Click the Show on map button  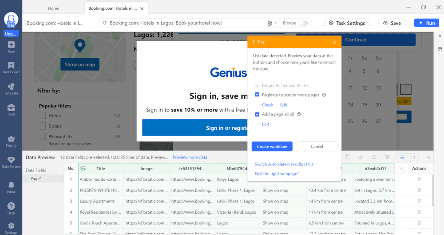point(80,64)
